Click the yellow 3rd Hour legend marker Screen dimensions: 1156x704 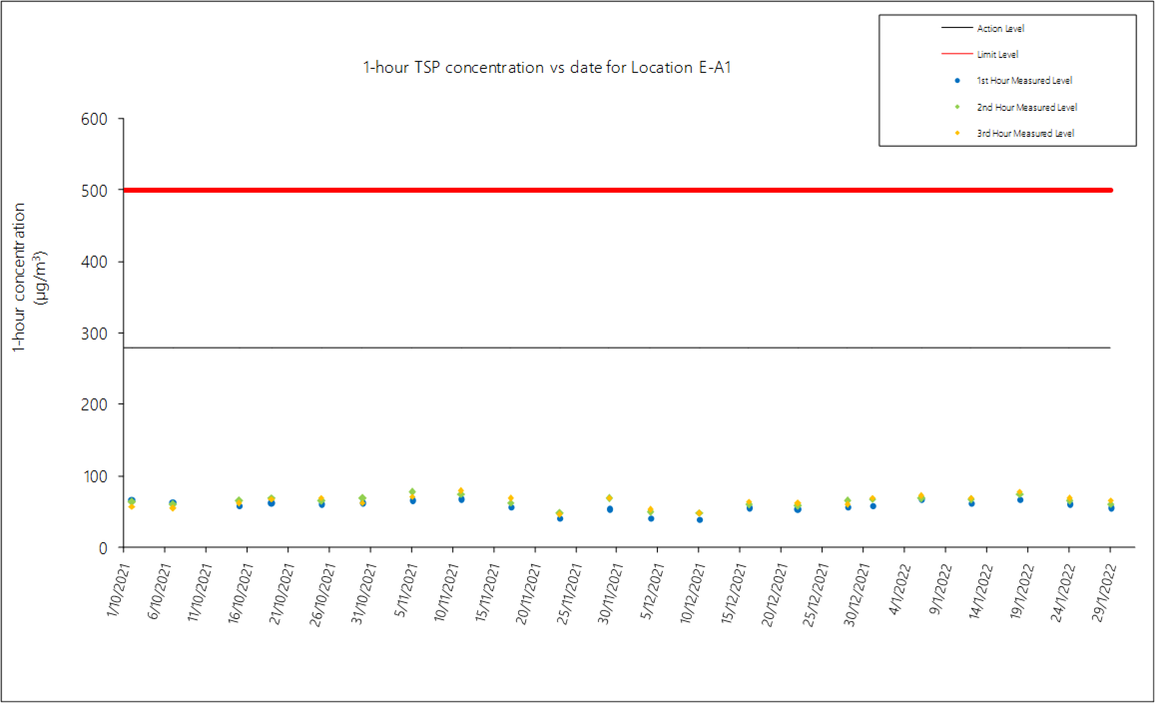(956, 133)
